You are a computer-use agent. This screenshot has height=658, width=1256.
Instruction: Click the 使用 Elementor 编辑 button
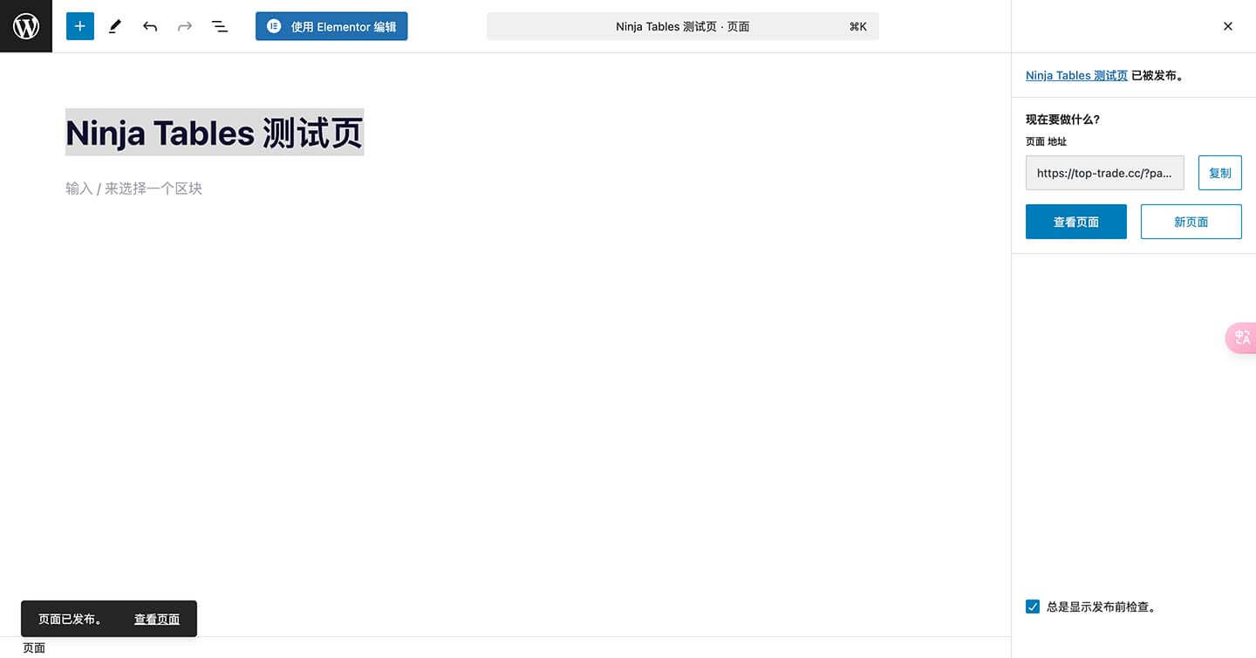(331, 26)
